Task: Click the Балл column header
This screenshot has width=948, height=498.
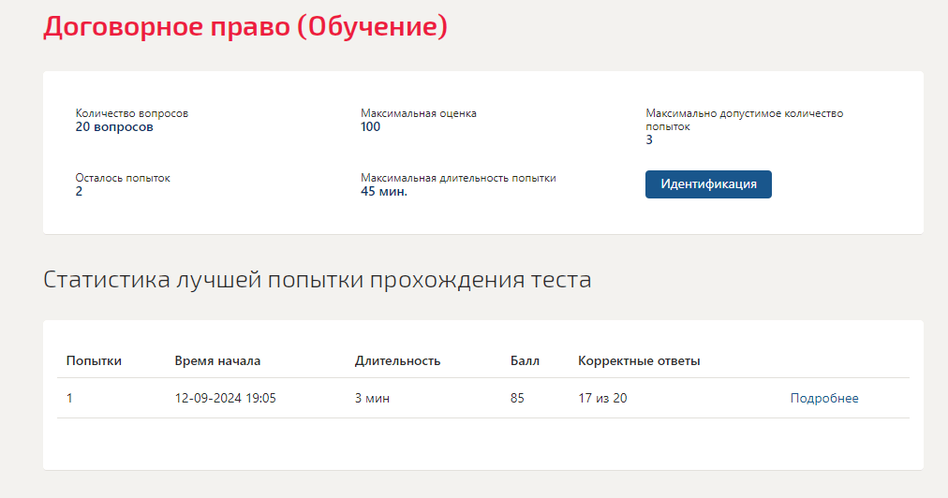Action: (525, 360)
